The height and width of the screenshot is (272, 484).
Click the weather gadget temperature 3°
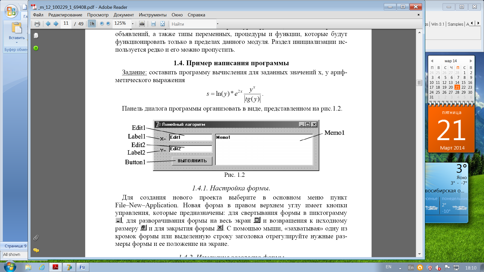coord(462,168)
